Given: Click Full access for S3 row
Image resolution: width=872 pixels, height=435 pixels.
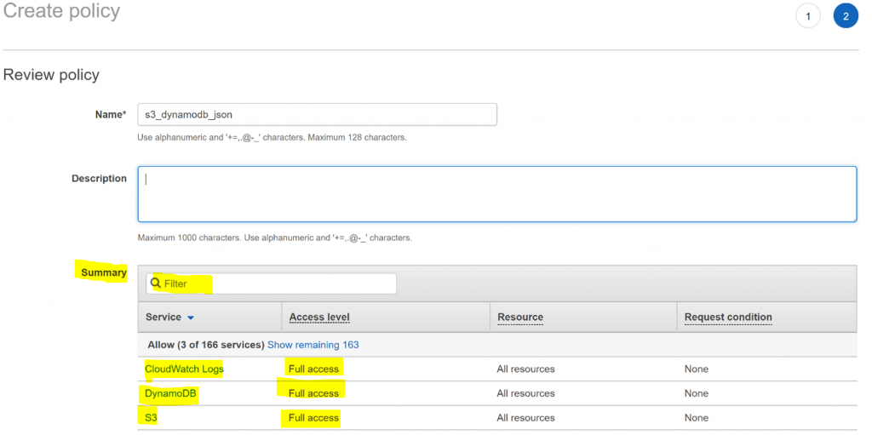Looking at the screenshot, I should pyautogui.click(x=313, y=418).
